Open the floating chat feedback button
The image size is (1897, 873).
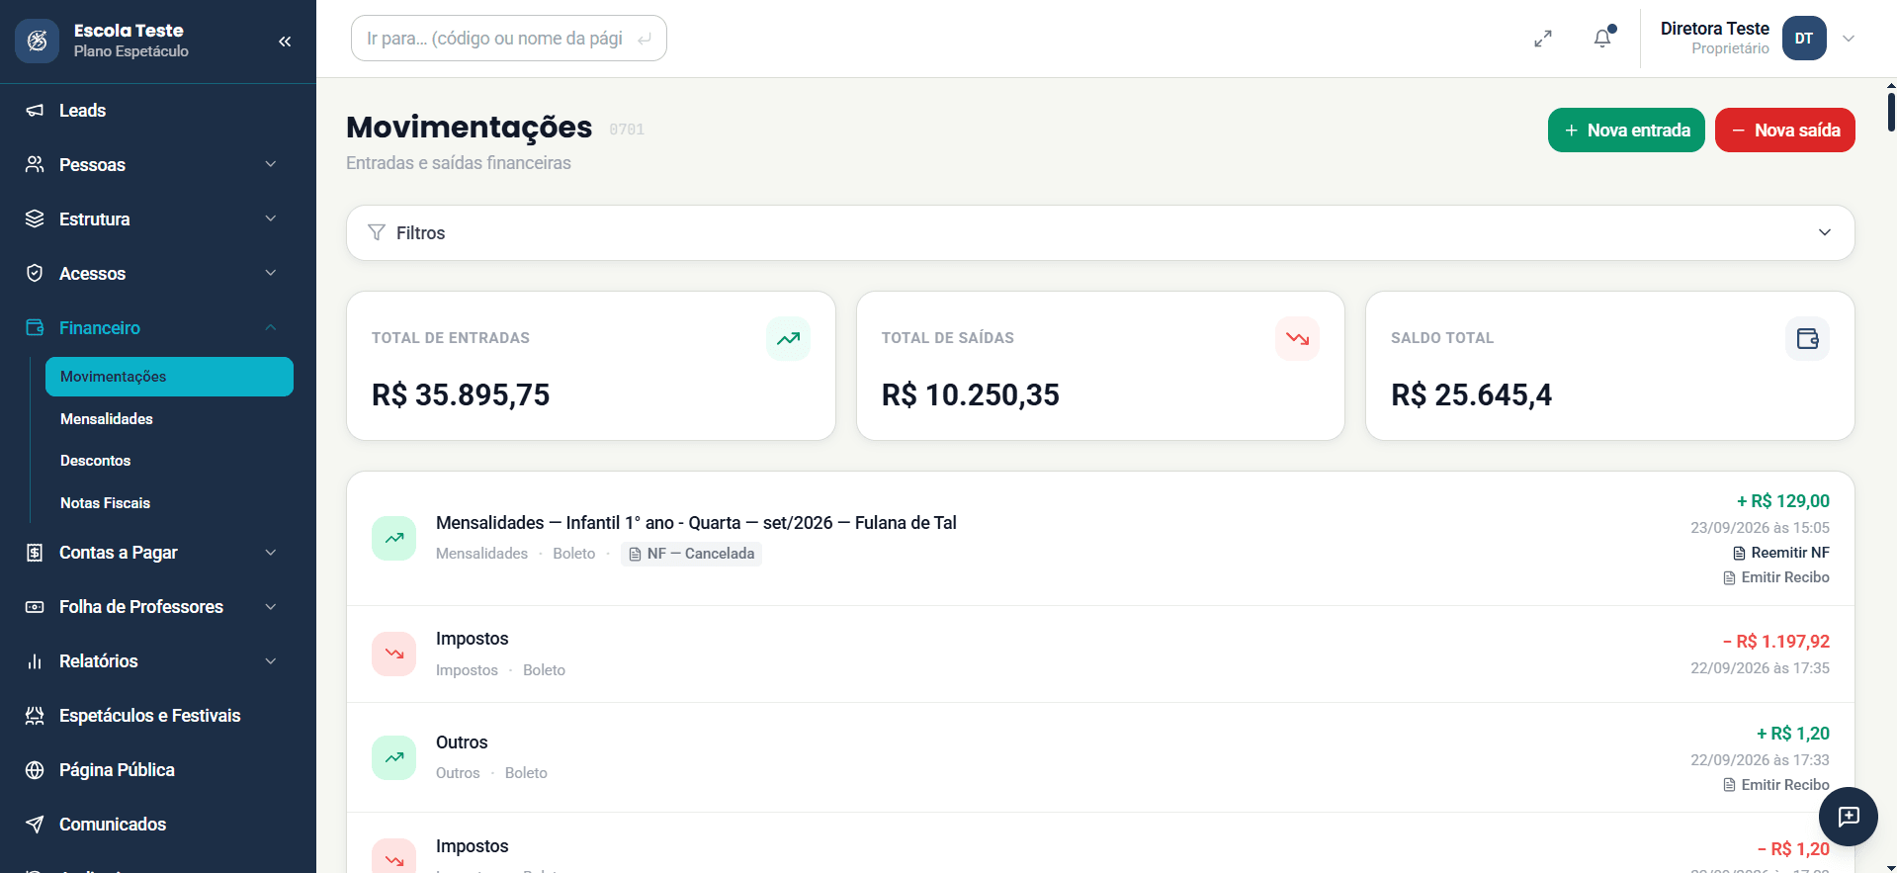tap(1849, 817)
